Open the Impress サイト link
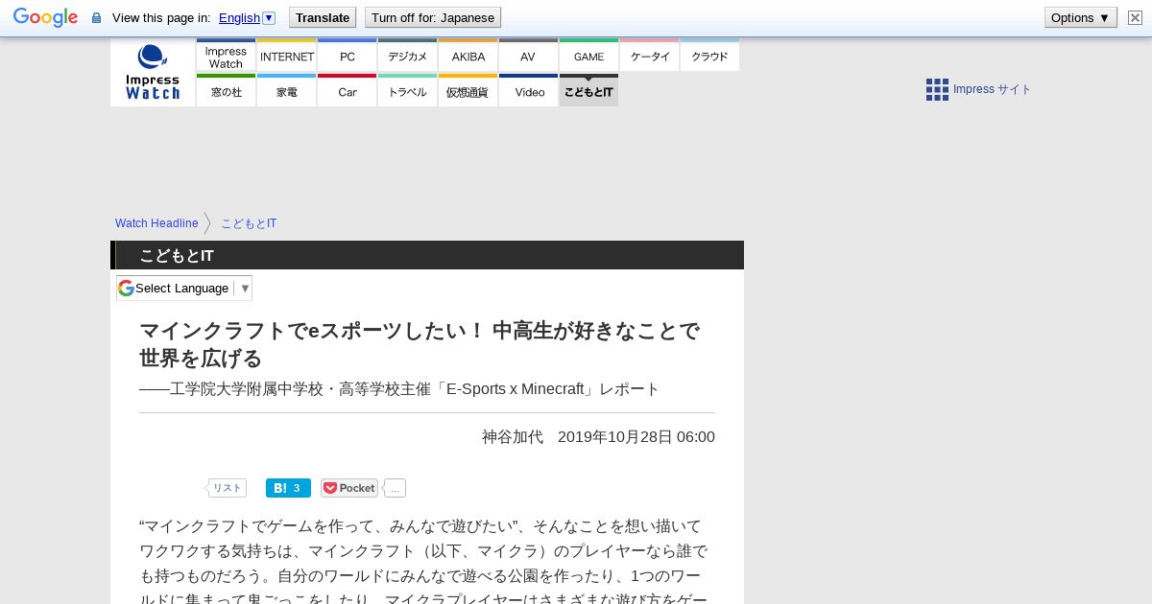Screen dimensions: 1152x604 992,89
